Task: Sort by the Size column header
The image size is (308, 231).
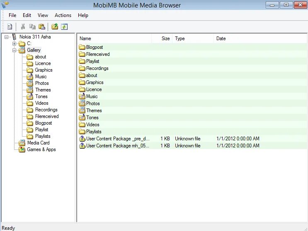Action: 162,38
